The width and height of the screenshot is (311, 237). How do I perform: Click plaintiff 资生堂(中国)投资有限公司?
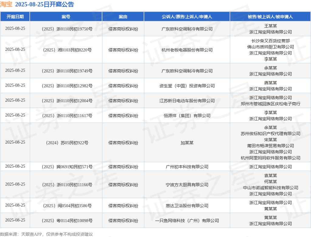click(x=187, y=86)
